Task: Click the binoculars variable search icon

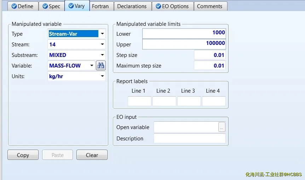Action: [x=101, y=65]
